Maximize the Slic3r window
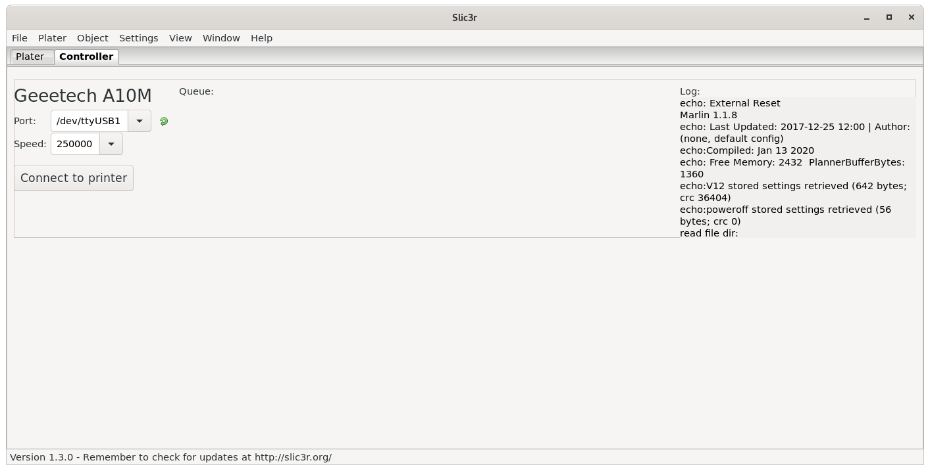Viewport: 930px width, 471px height. point(889,17)
